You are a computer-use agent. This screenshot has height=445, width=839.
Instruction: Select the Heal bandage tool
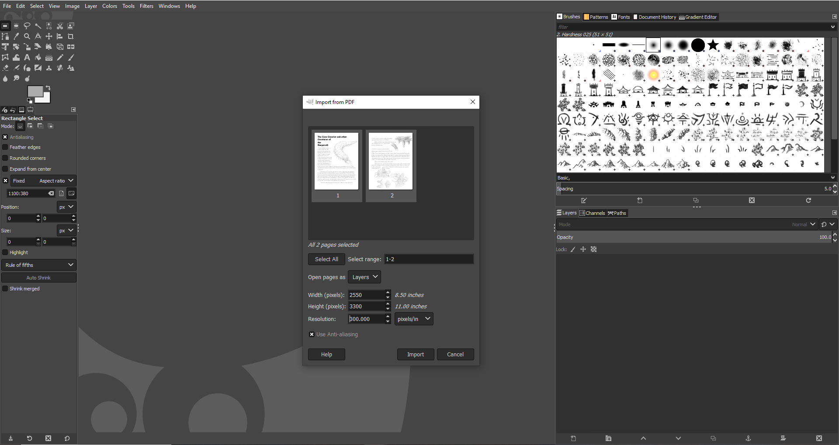click(60, 68)
